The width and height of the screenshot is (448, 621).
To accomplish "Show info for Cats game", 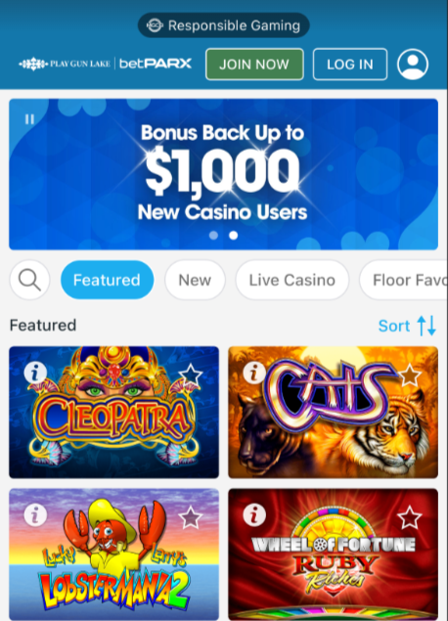I will pos(254,373).
